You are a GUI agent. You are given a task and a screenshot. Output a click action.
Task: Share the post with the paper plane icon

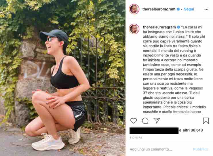[157, 120]
